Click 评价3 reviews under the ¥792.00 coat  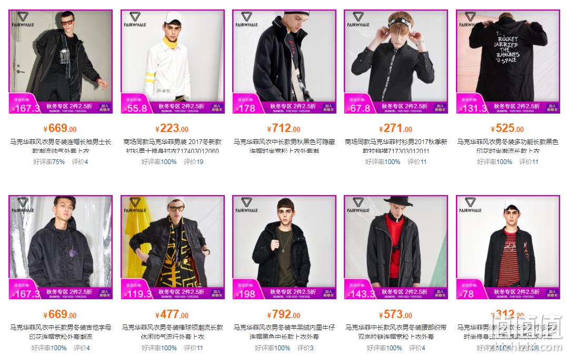pyautogui.click(x=305, y=348)
